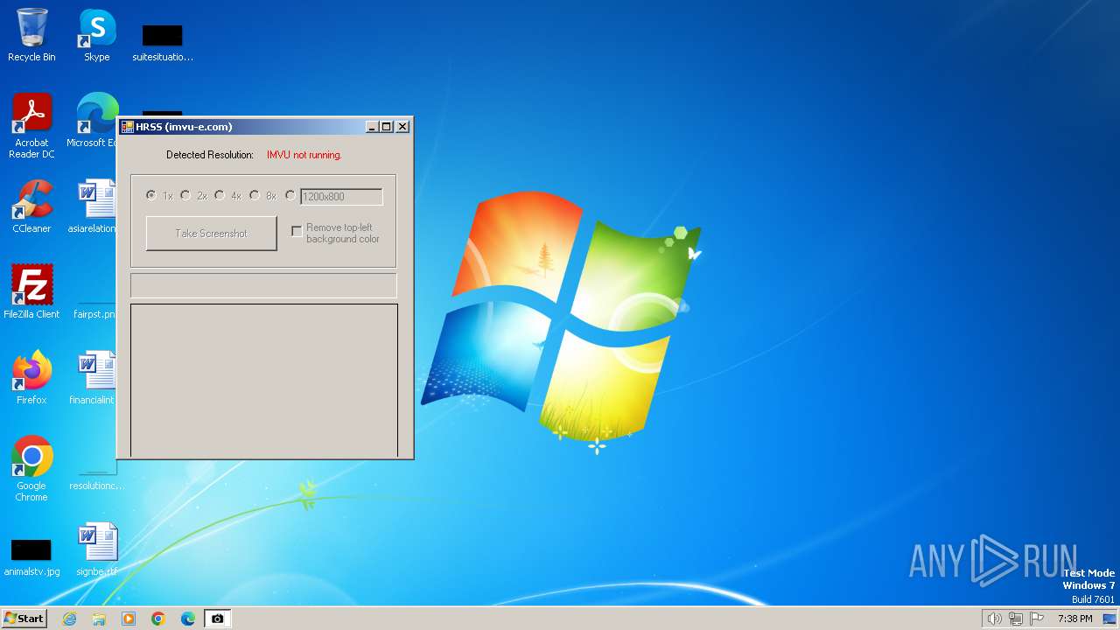Open Microsoft Edge from the taskbar
The width and height of the screenshot is (1120, 630).
pyautogui.click(x=188, y=619)
